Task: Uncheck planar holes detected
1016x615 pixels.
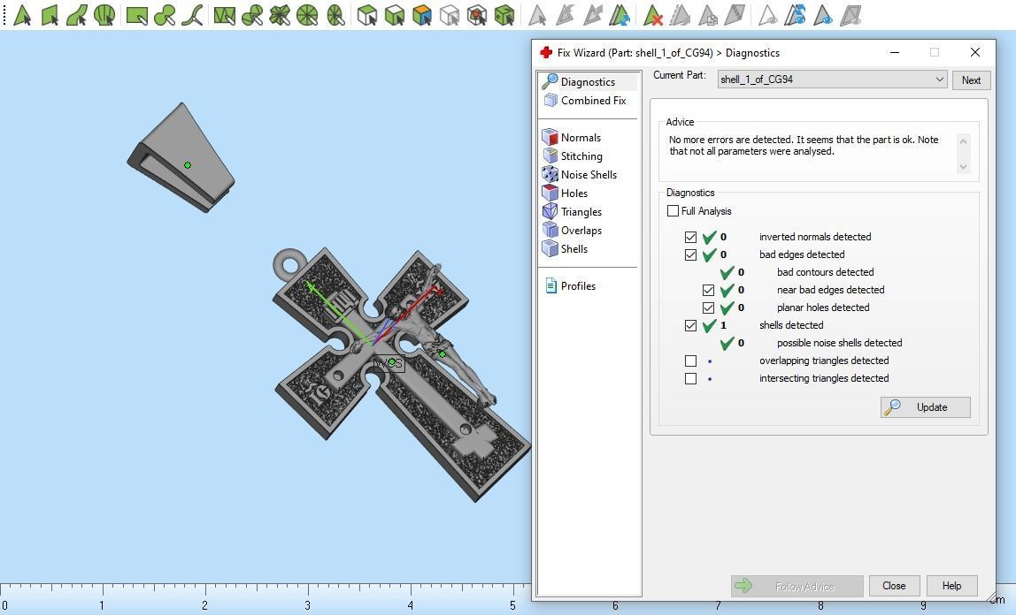Action: click(708, 307)
